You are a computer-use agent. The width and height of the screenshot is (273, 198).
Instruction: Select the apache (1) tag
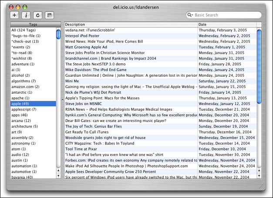[33, 98]
